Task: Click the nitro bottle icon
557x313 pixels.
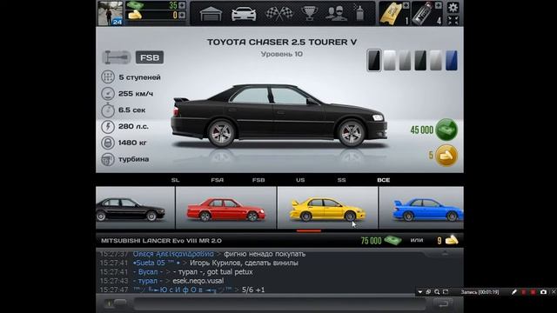Action: pos(423,14)
